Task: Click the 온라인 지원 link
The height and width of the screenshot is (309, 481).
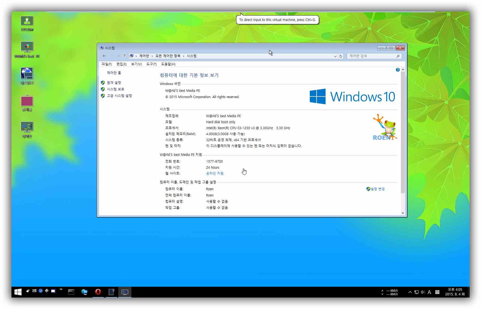Action: (x=215, y=173)
